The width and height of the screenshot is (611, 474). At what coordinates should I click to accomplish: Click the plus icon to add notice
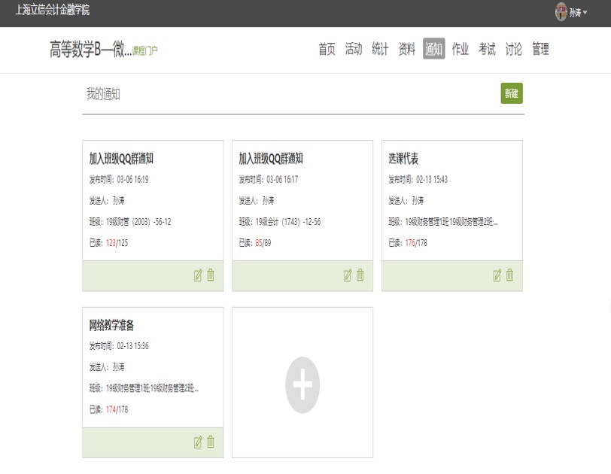coord(302,384)
